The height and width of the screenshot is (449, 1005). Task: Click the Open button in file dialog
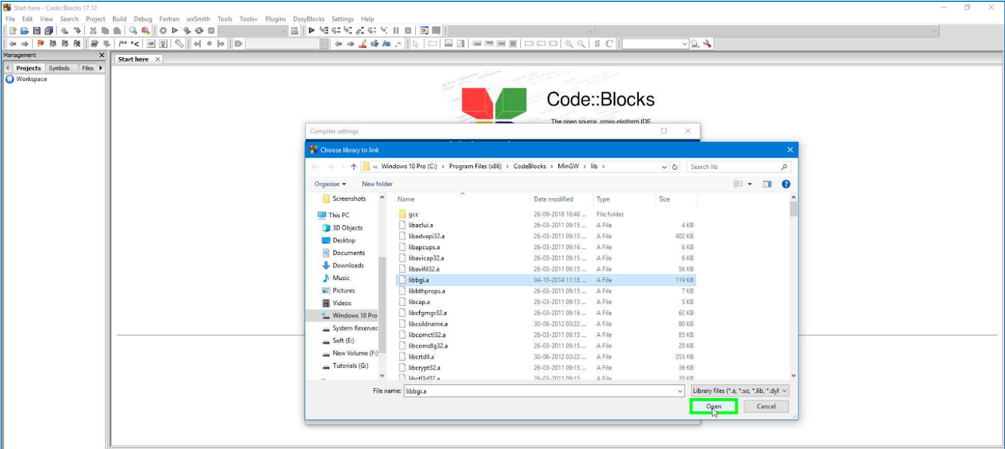[x=714, y=406]
